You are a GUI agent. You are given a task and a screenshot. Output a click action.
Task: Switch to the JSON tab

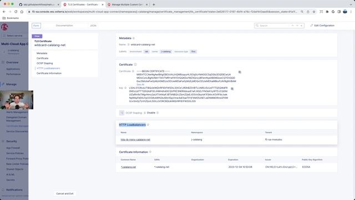pyautogui.click(x=93, y=26)
